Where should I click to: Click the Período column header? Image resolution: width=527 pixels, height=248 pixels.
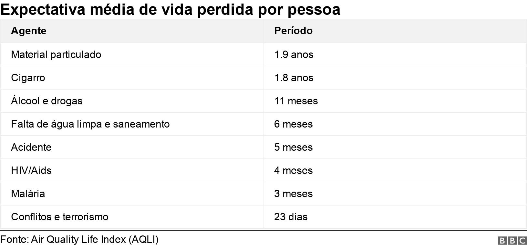(x=293, y=31)
